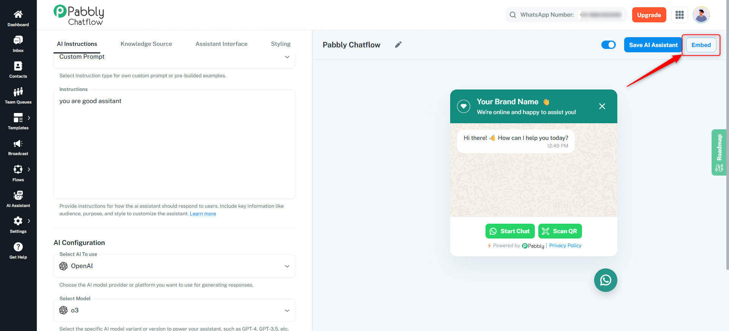Click the search magnifier icon
Screen dimensions: 729x331
[513, 15]
